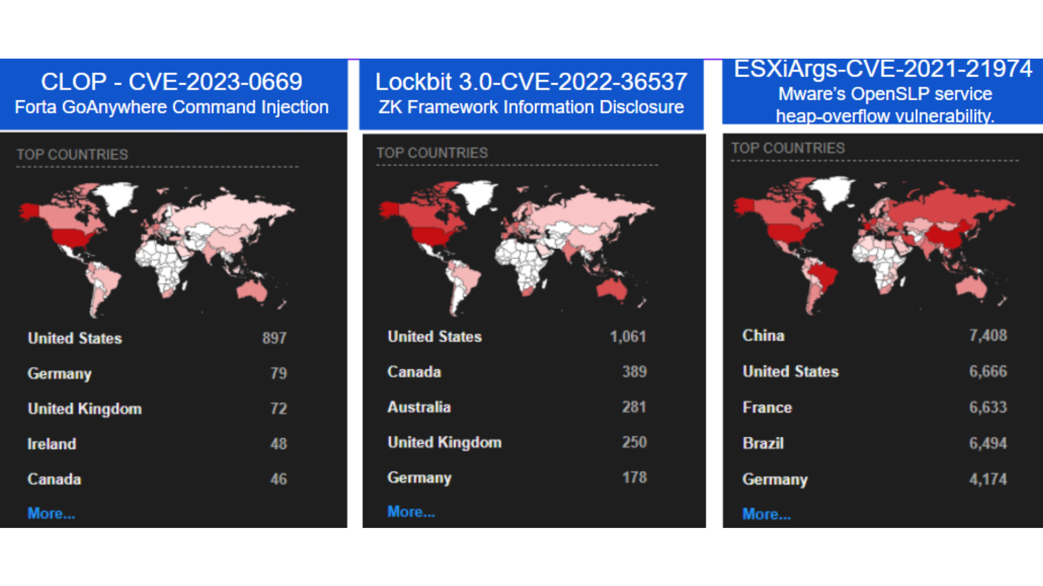The image size is (1043, 586).
Task: Select China row in ESXiArgs panel
Action: tap(875, 335)
